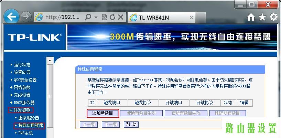Open 虚拟服务器 submenu item

click(29, 118)
